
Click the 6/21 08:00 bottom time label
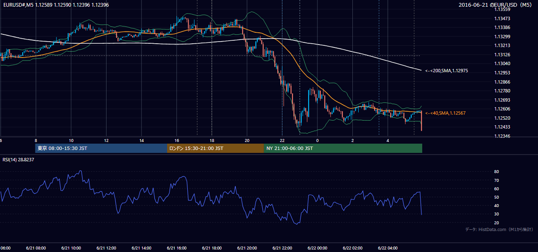(36, 248)
